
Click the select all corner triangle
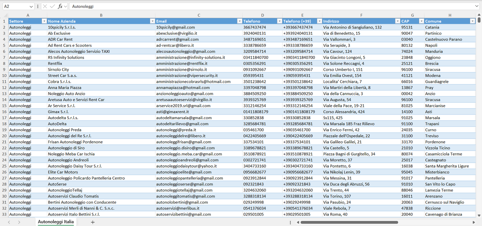(x=5, y=15)
